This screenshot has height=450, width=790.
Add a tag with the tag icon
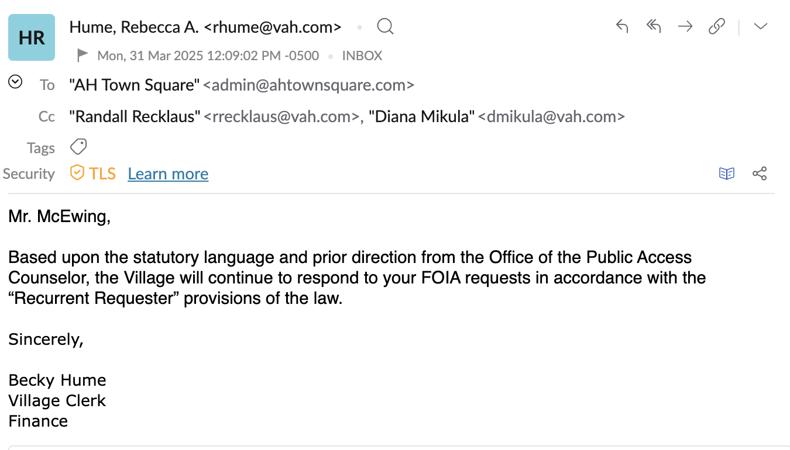pos(78,147)
